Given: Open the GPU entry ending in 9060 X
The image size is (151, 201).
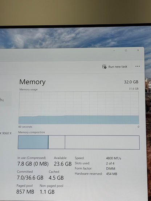Looking at the screenshot, I should (x=6, y=133).
